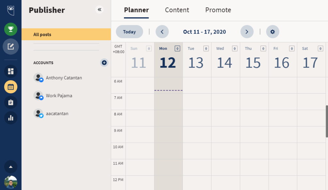Open planner settings gear icon
328x190 pixels.
click(273, 32)
